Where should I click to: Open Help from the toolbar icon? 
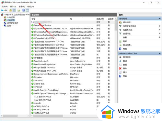pyautogui.click(x=24, y=10)
